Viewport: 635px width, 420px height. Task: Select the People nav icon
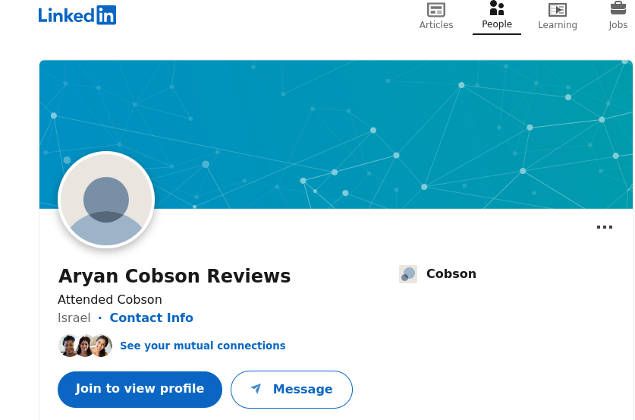497,8
